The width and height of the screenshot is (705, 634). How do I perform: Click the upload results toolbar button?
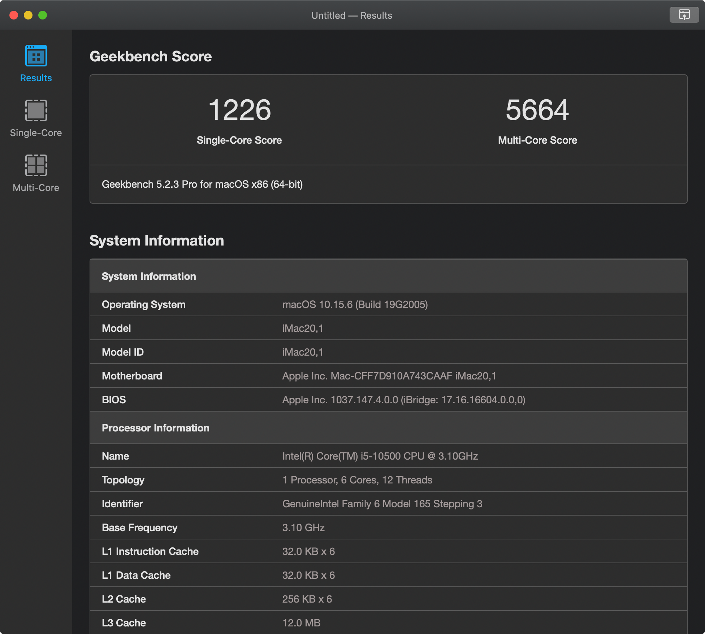(x=684, y=15)
